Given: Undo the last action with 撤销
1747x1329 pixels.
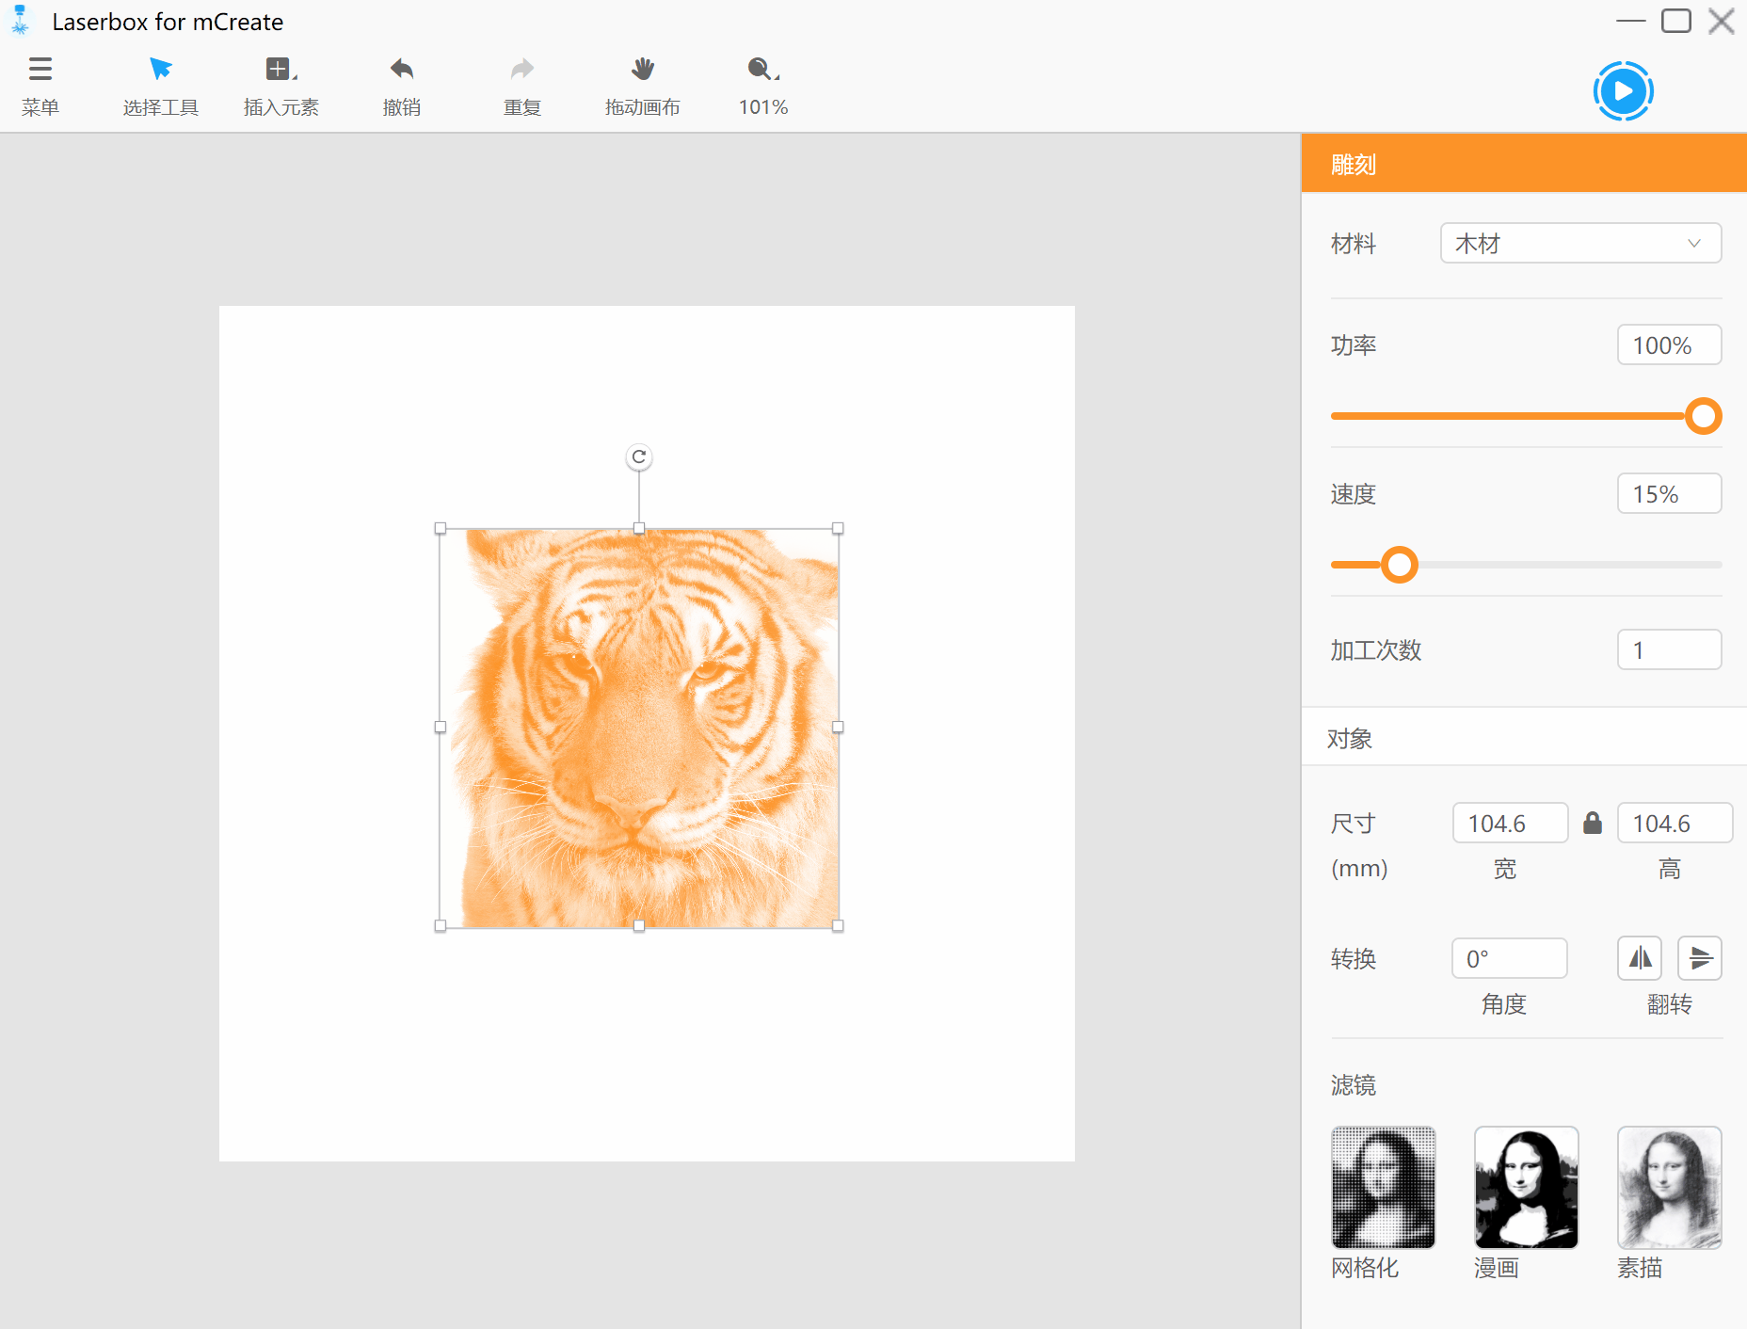Looking at the screenshot, I should pos(400,83).
